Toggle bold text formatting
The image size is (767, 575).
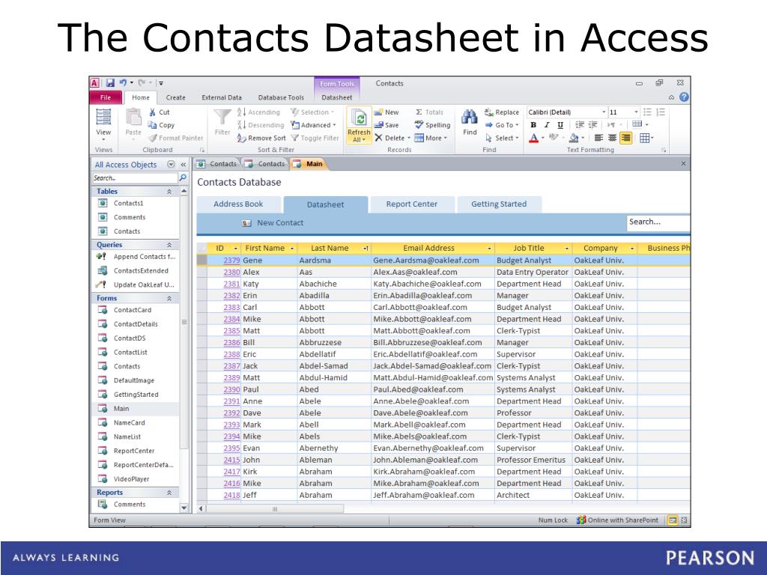(533, 125)
